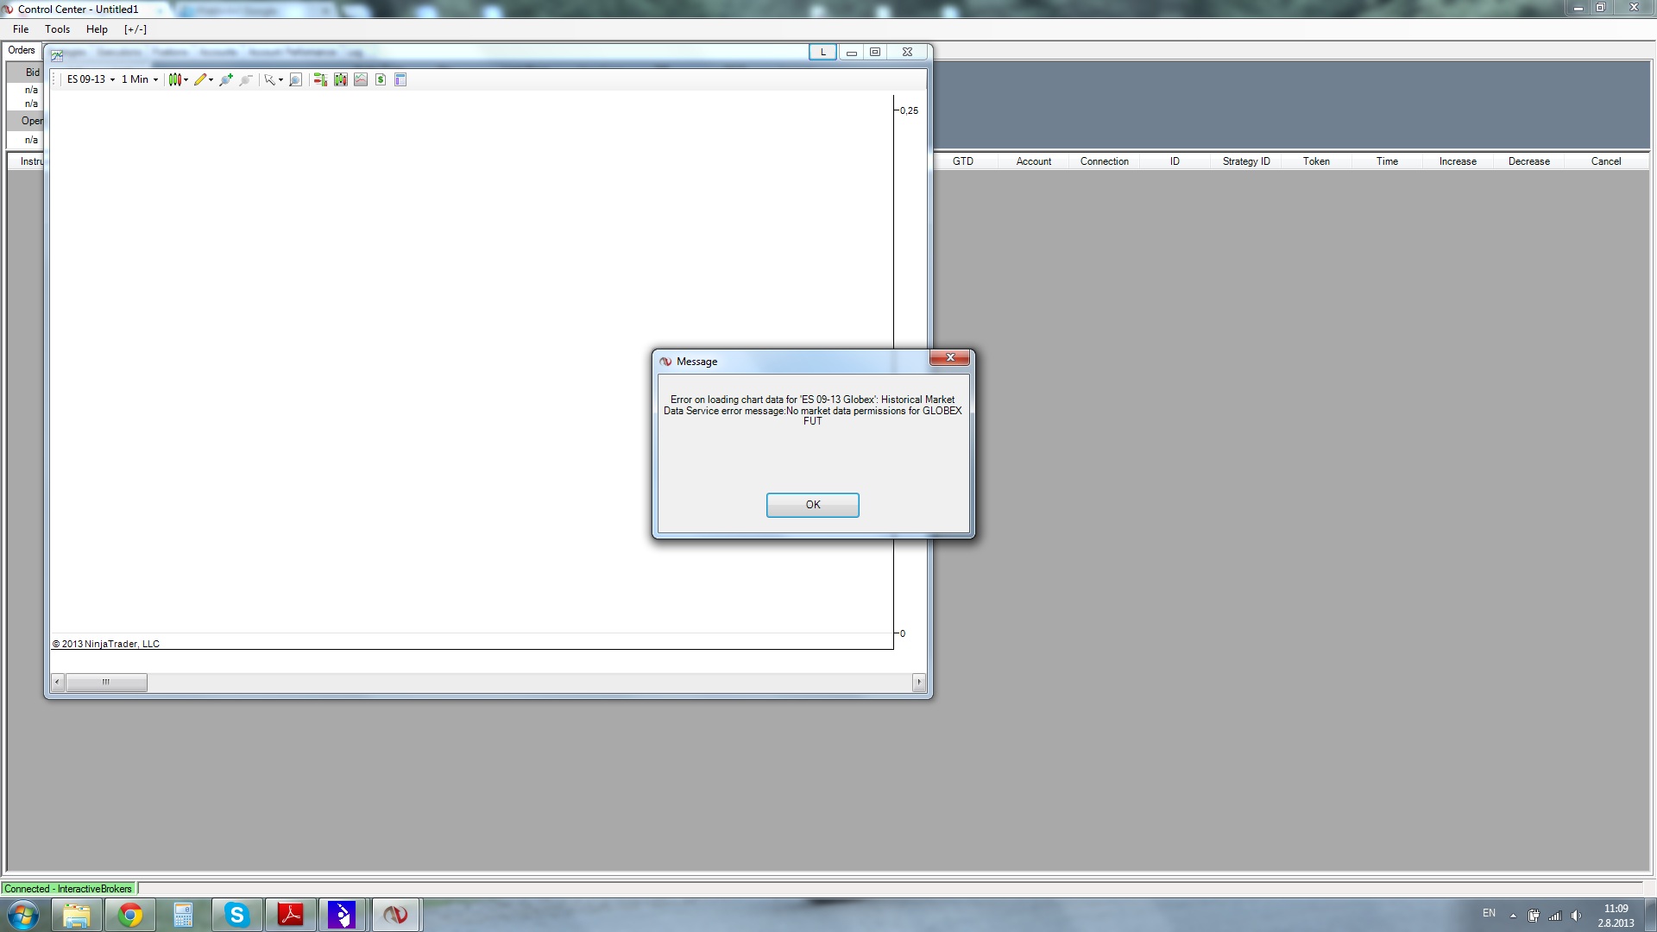Open the chart style candlestick dropdown

click(178, 79)
